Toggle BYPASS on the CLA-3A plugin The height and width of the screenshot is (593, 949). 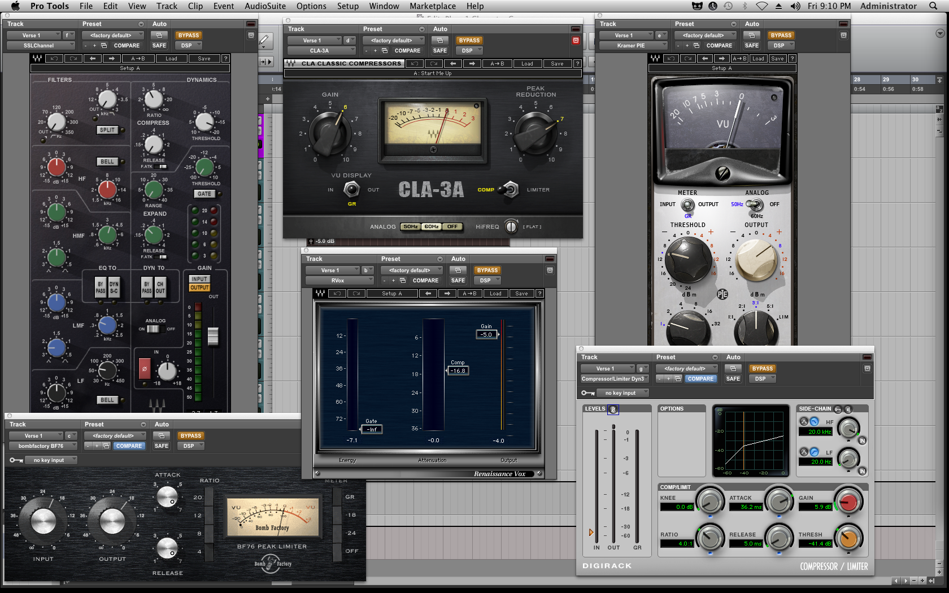[469, 40]
